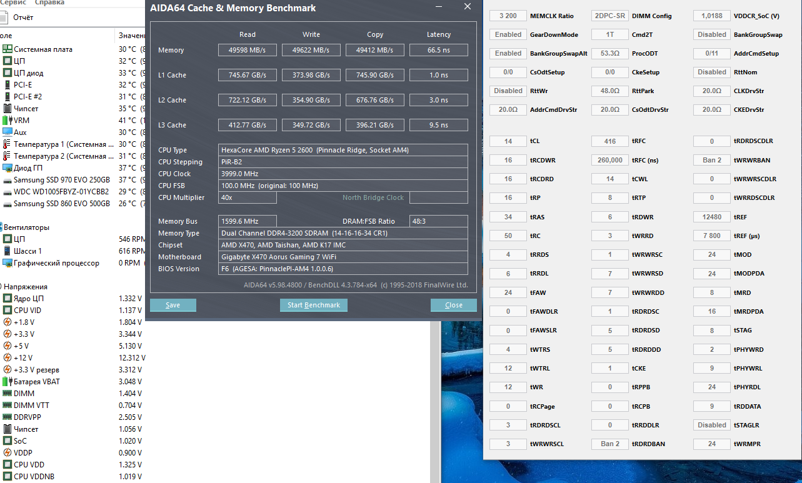Select the green VRM row icon
Screen dimensions: 802x483
tap(8, 121)
